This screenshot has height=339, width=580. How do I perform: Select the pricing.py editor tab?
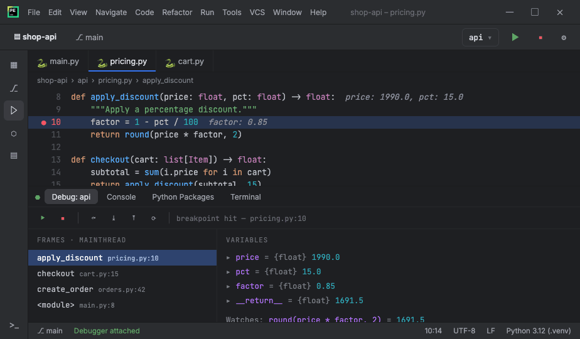click(x=122, y=62)
